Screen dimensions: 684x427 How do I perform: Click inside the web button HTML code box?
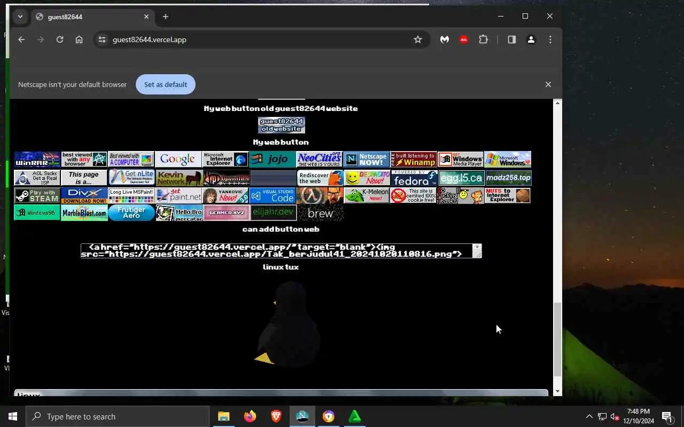[281, 251]
